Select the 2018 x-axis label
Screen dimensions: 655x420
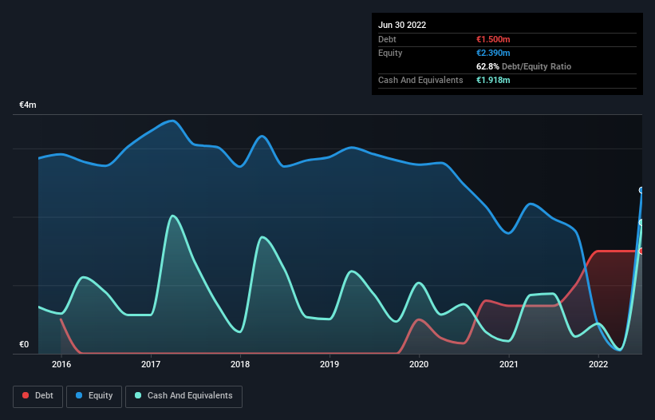pyautogui.click(x=240, y=364)
